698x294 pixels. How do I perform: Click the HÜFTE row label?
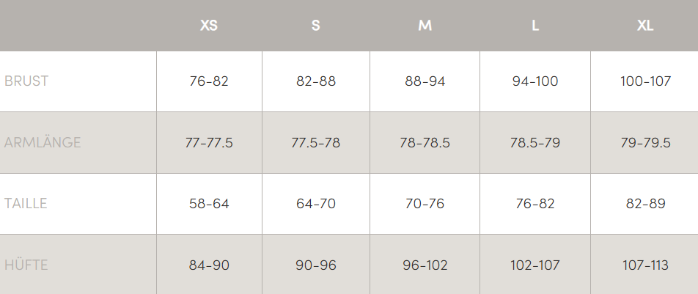[26, 265]
